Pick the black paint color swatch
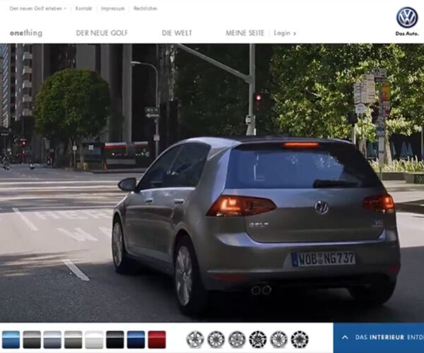Screen dimensions: 424x353 pyautogui.click(x=114, y=340)
